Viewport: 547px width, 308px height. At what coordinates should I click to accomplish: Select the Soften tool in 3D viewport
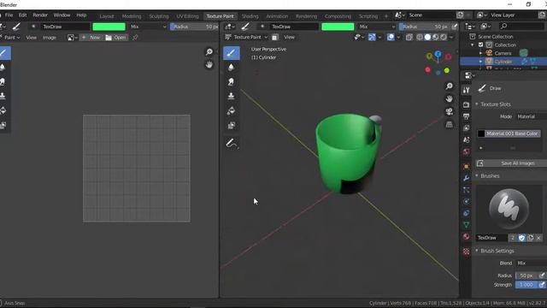click(231, 68)
